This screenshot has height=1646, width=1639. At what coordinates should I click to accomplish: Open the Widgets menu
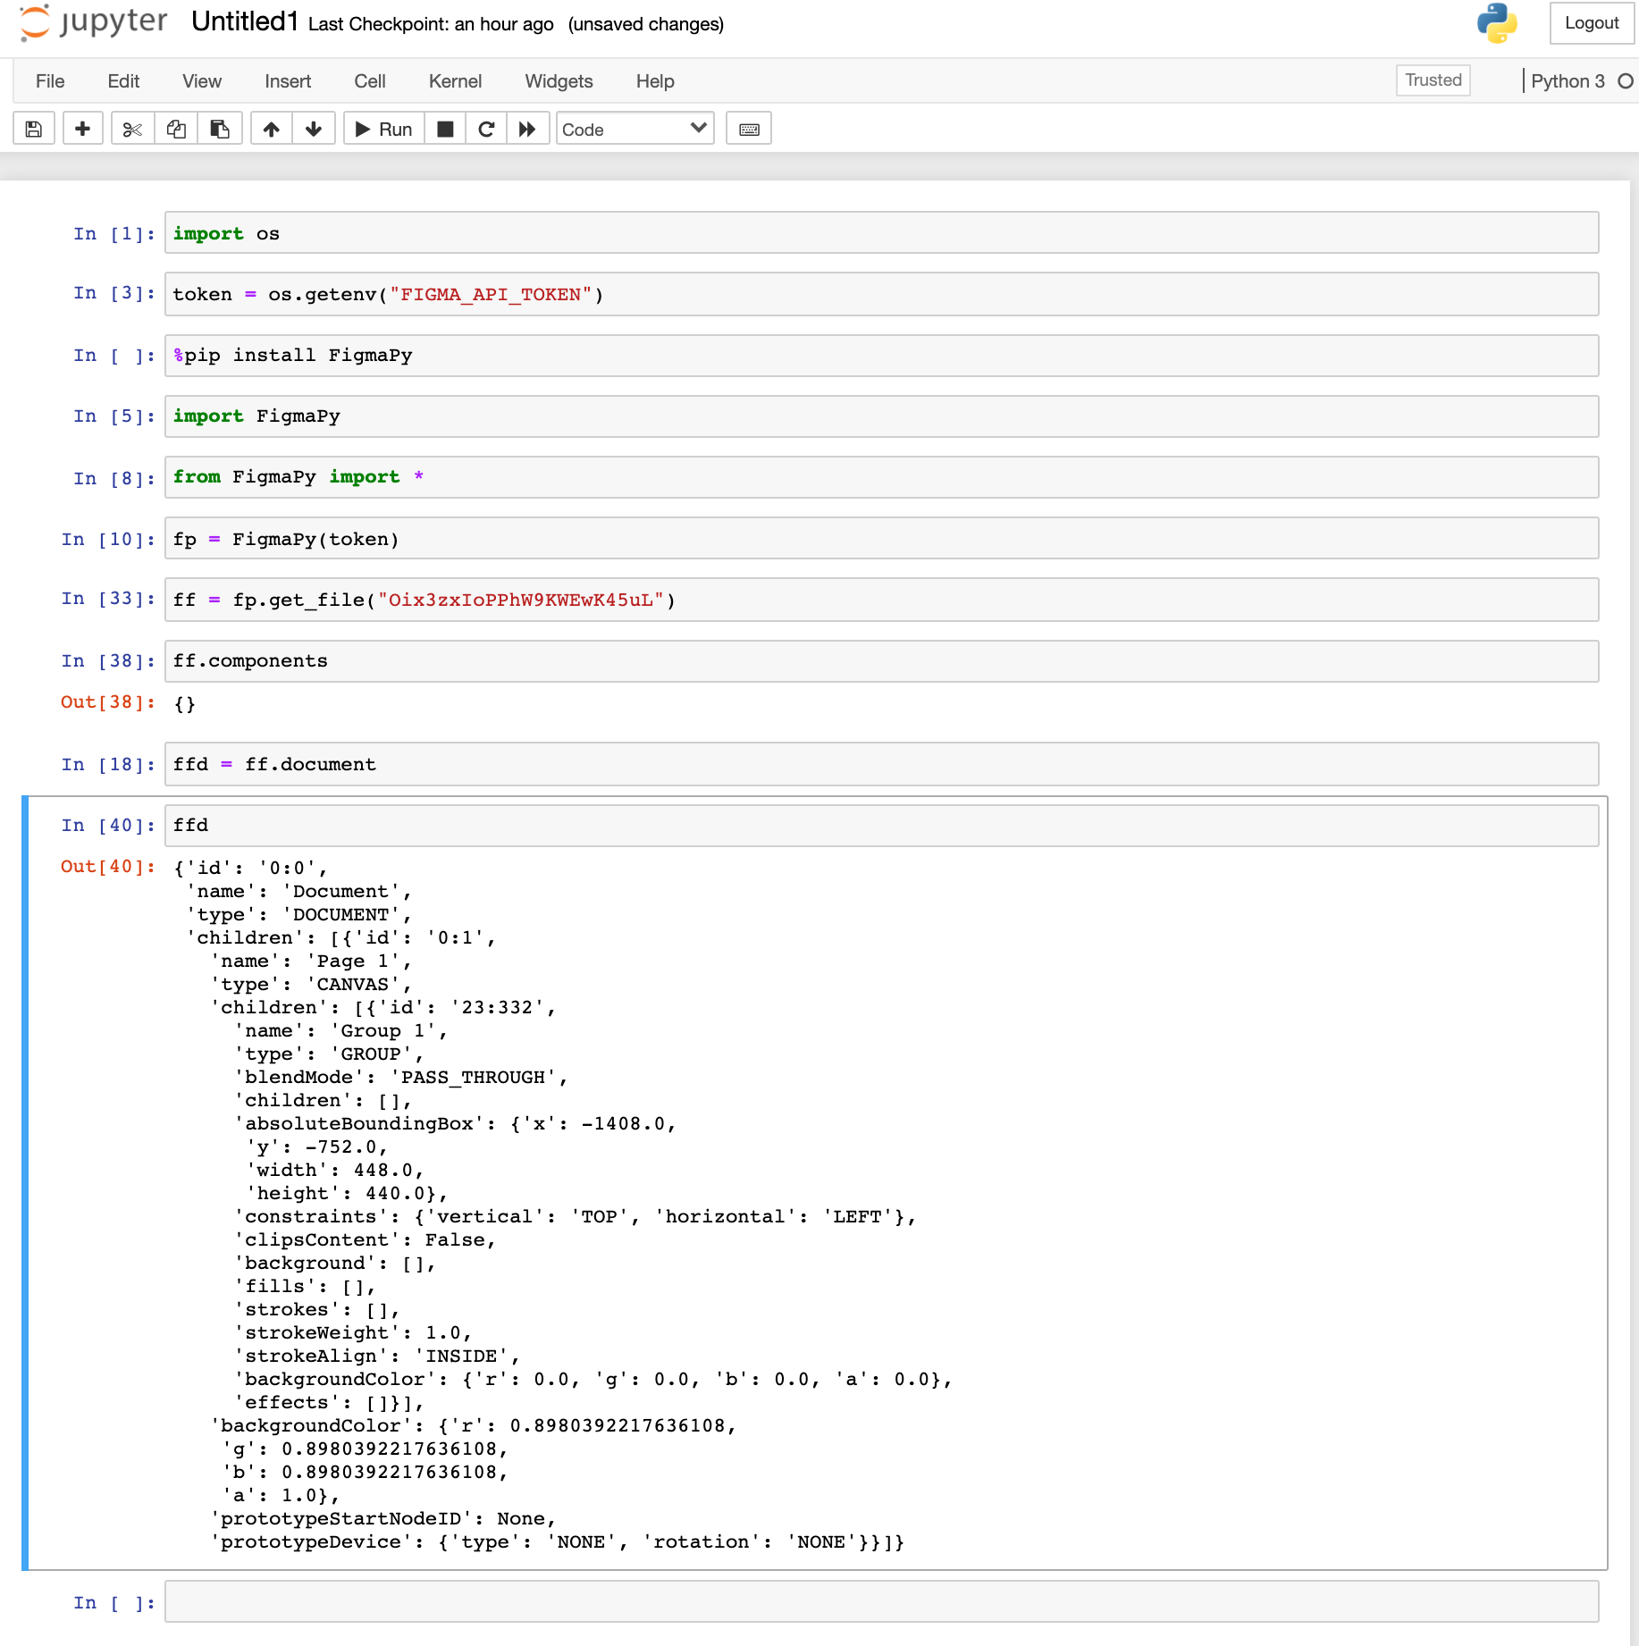pos(559,81)
